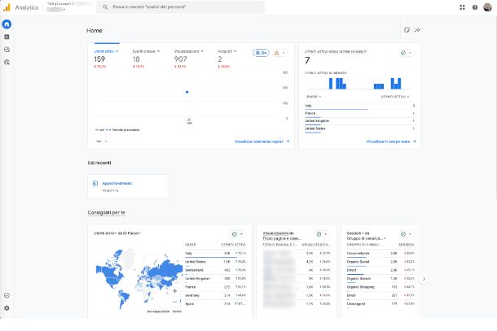The image size is (497, 331).
Task: Open the Insights sparkline icon
Action: pyautogui.click(x=418, y=30)
